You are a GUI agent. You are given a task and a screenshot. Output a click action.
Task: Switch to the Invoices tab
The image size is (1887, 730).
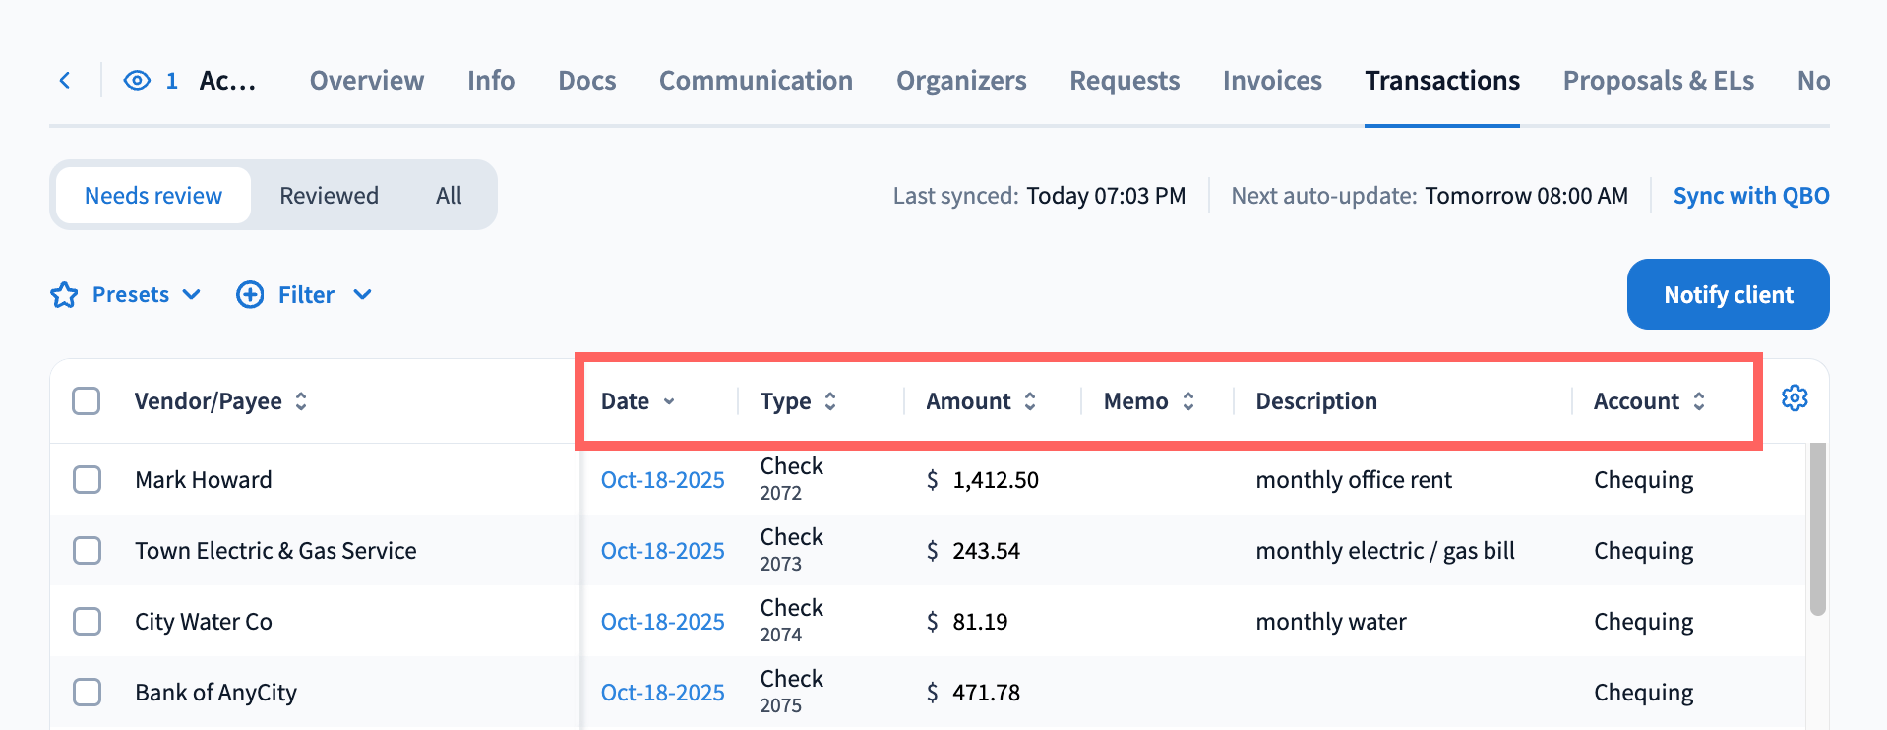click(1272, 81)
